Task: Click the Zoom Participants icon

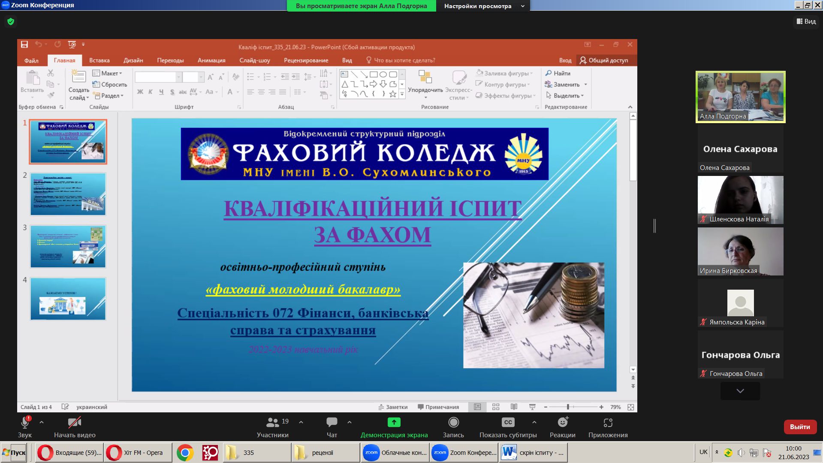Action: pyautogui.click(x=272, y=423)
